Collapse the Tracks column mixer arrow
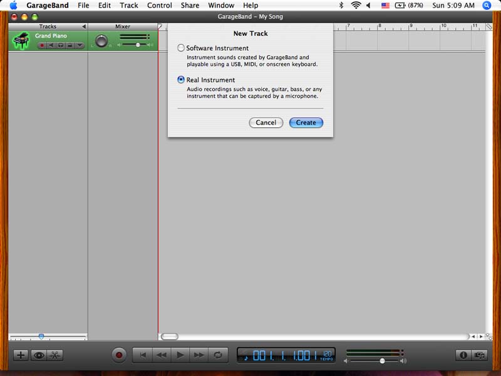The width and height of the screenshot is (501, 376). pos(84,26)
